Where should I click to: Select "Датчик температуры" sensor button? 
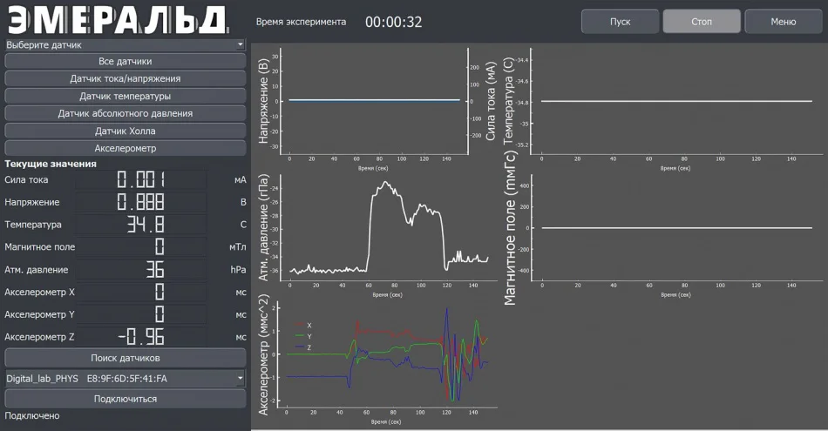[125, 96]
